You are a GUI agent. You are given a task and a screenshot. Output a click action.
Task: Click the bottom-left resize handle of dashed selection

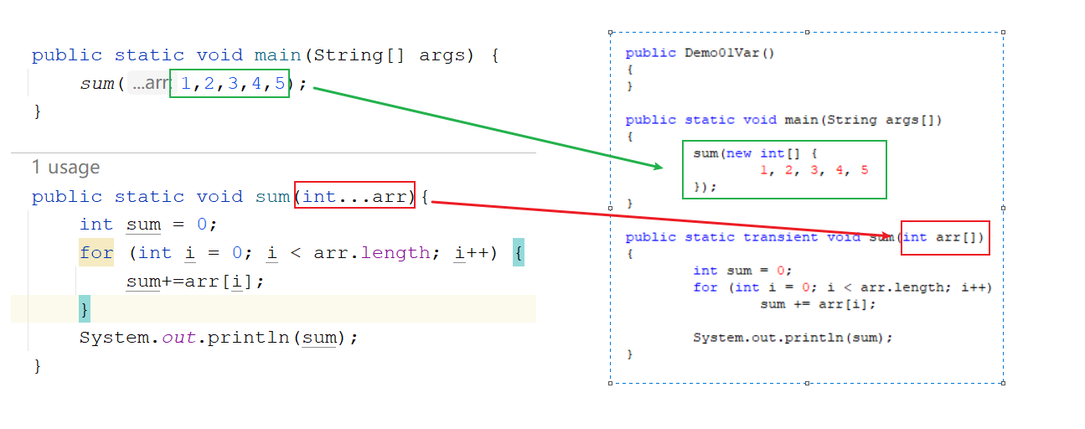pyautogui.click(x=610, y=383)
